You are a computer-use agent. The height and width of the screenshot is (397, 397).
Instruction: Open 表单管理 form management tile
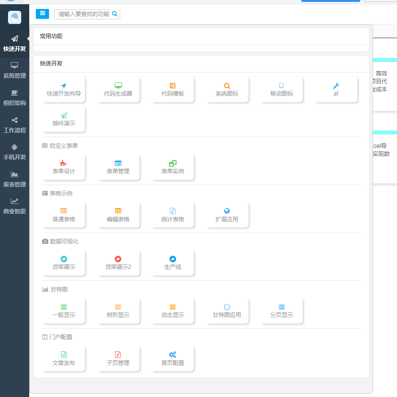pyautogui.click(x=118, y=167)
